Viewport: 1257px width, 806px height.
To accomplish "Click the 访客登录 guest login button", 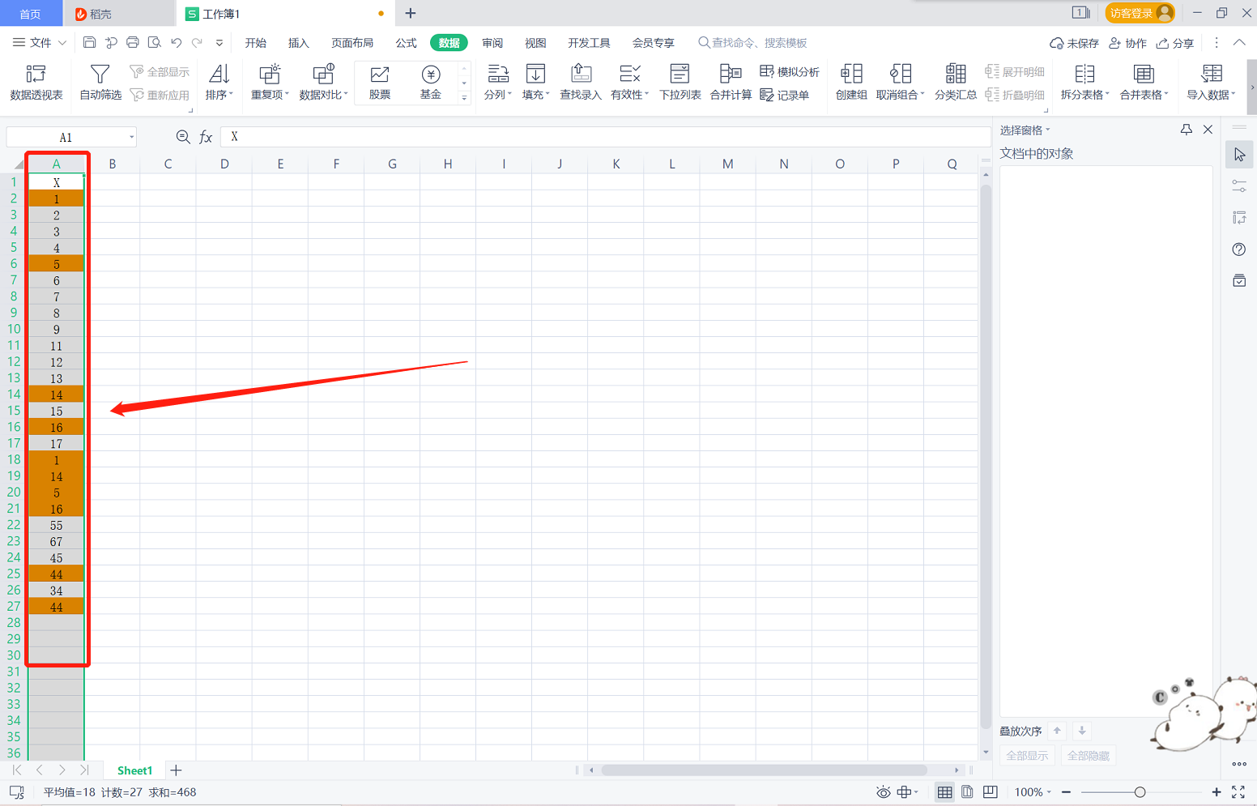I will (1140, 13).
